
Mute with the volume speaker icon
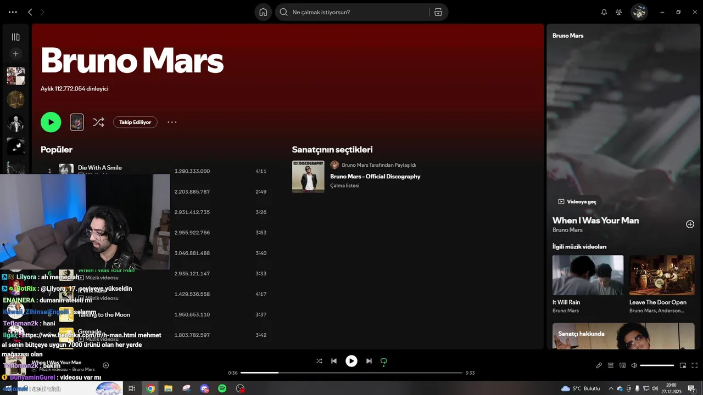[634, 365]
